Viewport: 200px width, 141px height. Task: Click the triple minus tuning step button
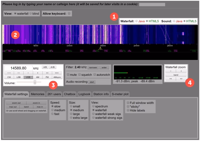9,73
